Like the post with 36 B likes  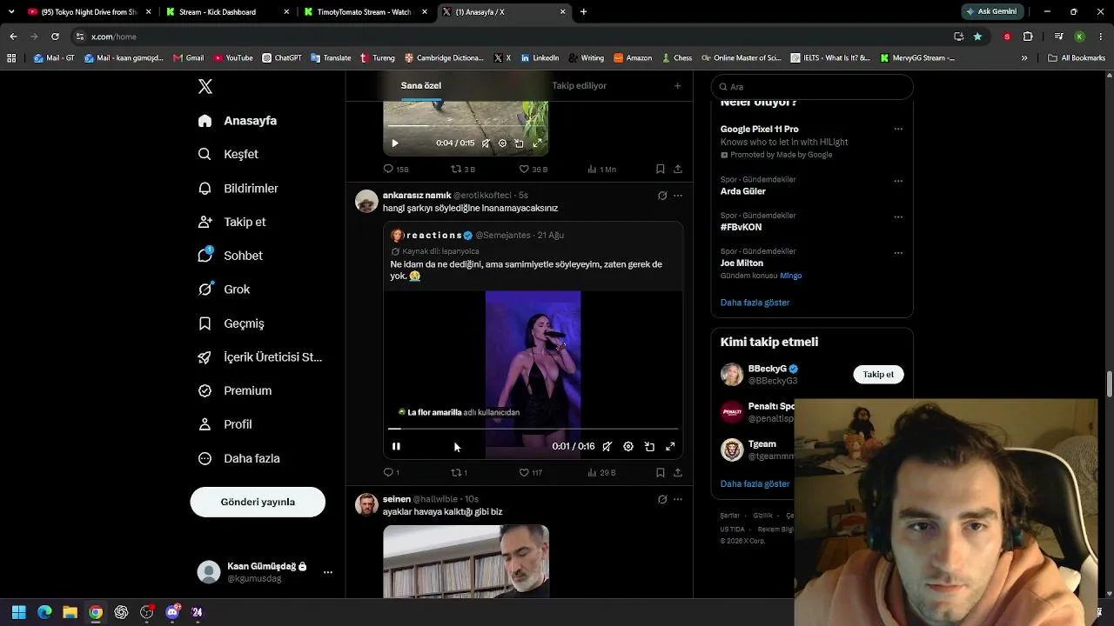coord(533,169)
